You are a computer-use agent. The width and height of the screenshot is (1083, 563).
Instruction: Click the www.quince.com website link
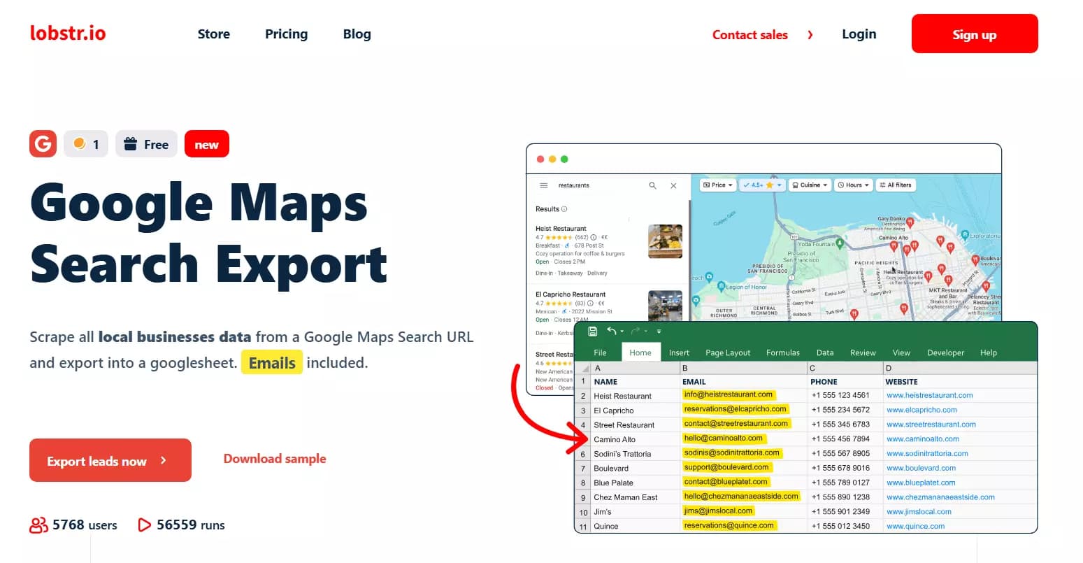coord(915,526)
